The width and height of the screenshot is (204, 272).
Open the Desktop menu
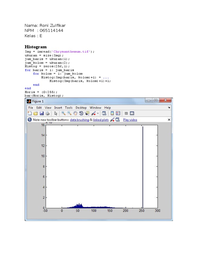click(81, 108)
